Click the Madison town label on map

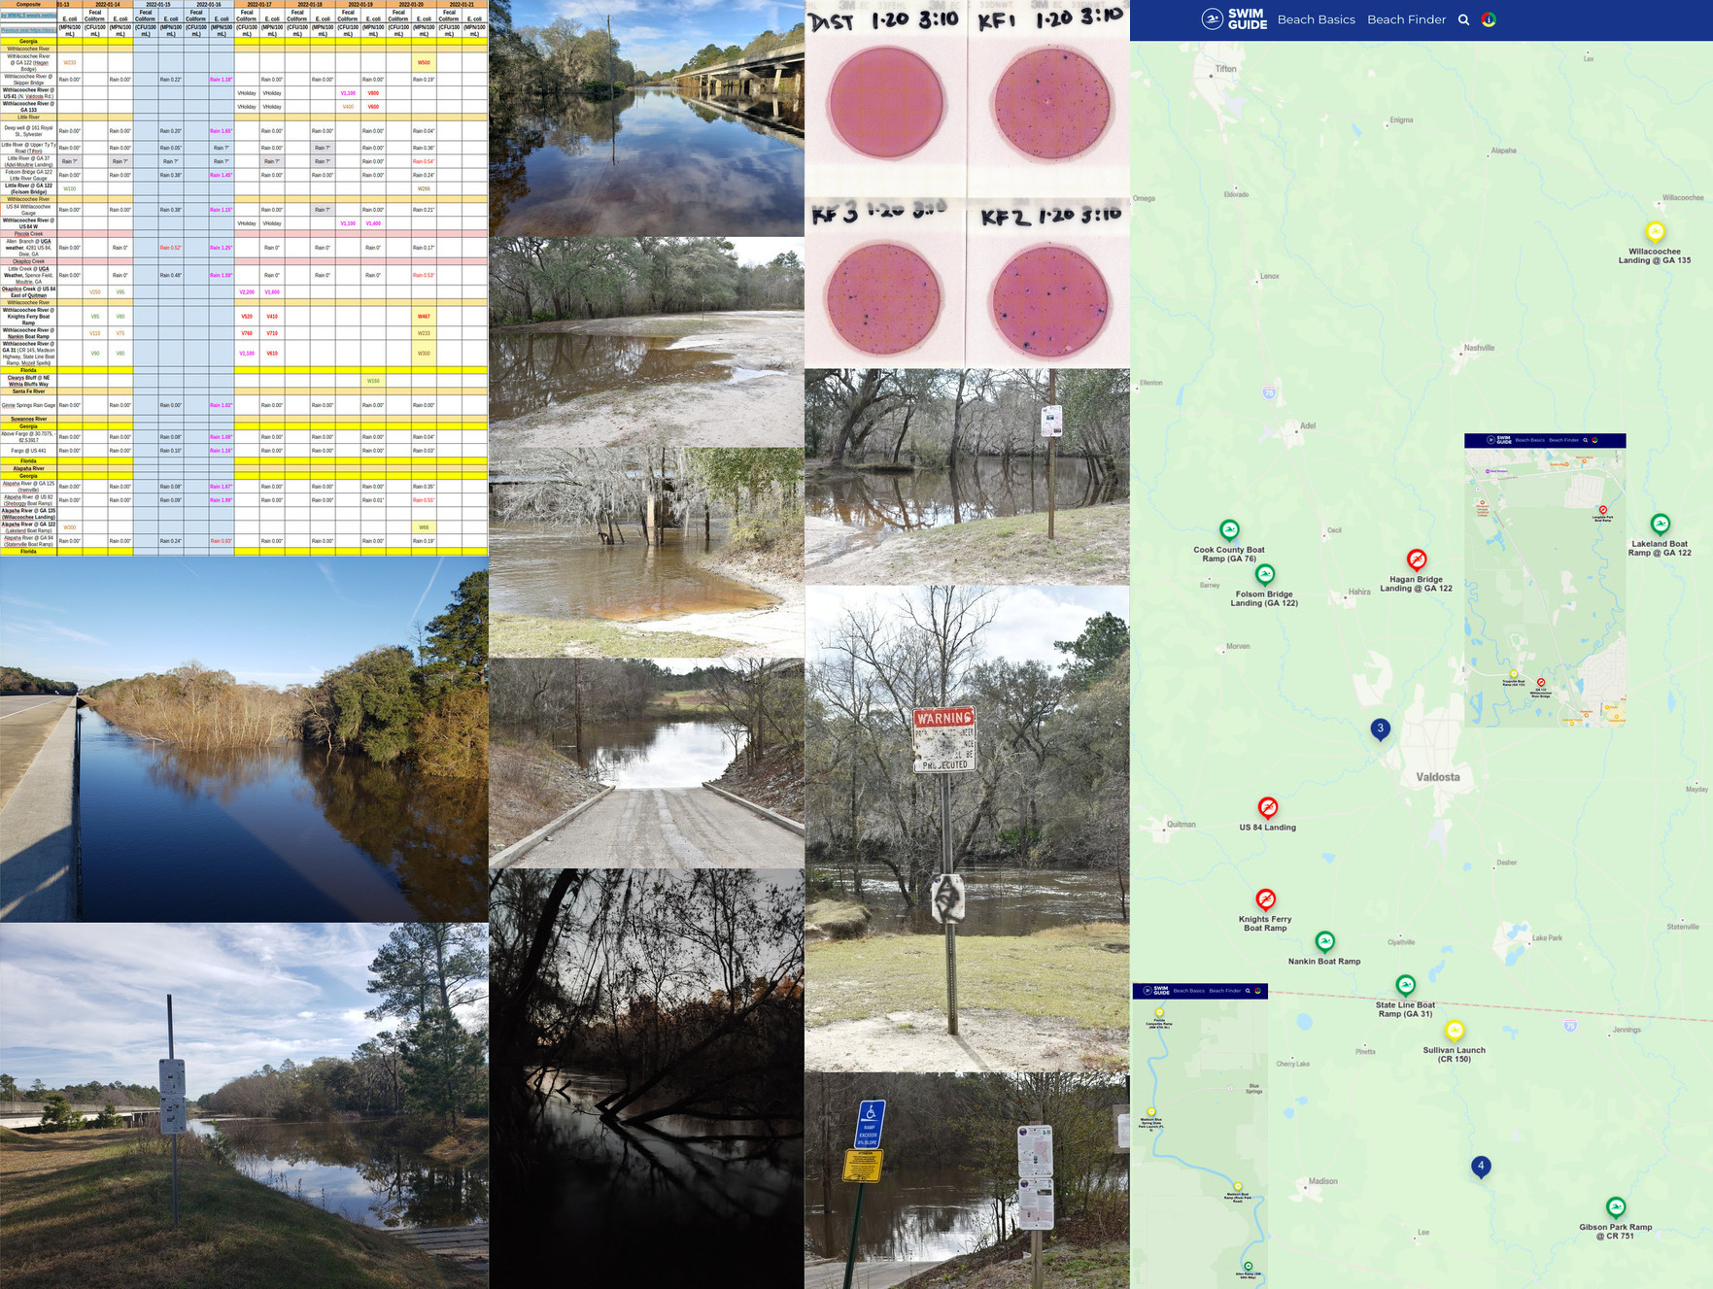pyautogui.click(x=1322, y=1181)
